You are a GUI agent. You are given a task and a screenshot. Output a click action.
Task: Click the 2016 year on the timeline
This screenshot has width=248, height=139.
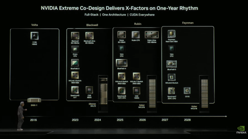(33, 120)
